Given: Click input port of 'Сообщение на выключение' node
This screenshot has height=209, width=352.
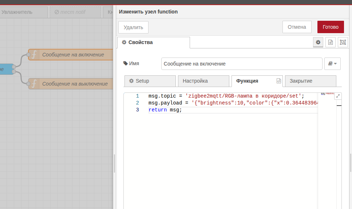Looking at the screenshot, I should click(x=28, y=84).
